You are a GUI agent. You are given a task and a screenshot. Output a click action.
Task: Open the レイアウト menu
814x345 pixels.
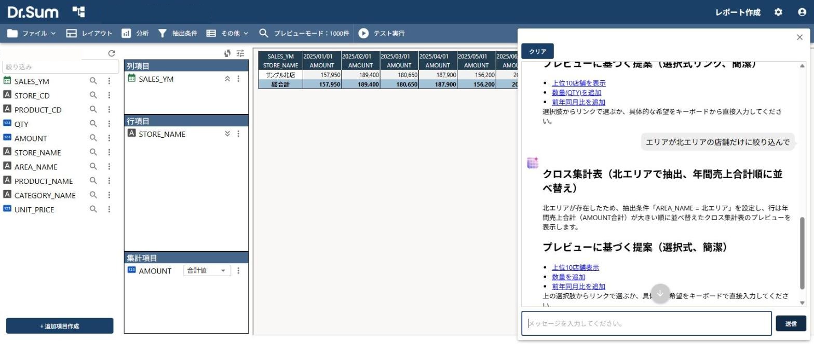click(89, 33)
